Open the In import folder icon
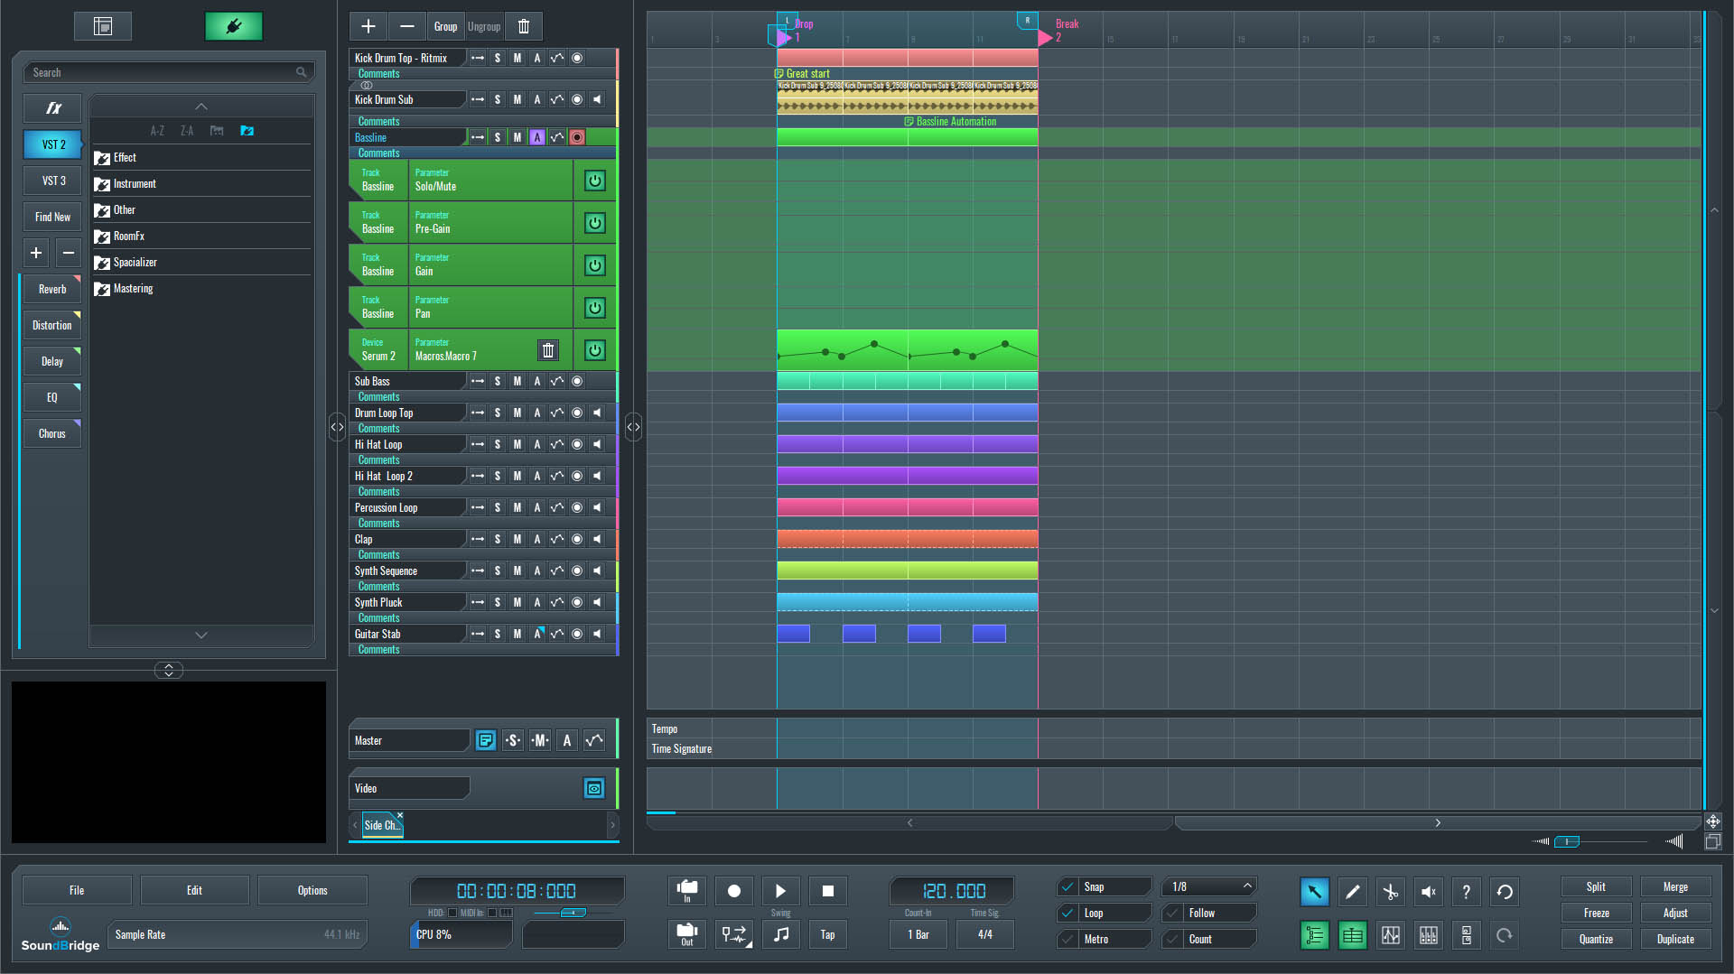 (x=687, y=891)
